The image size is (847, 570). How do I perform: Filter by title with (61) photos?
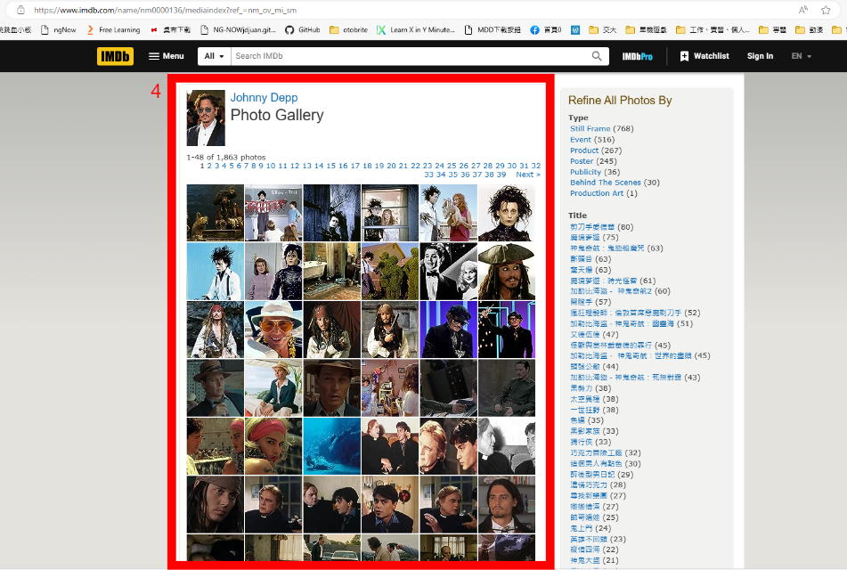603,281
